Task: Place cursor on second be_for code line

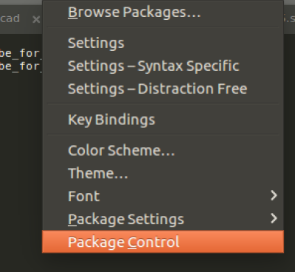Action: (20, 66)
